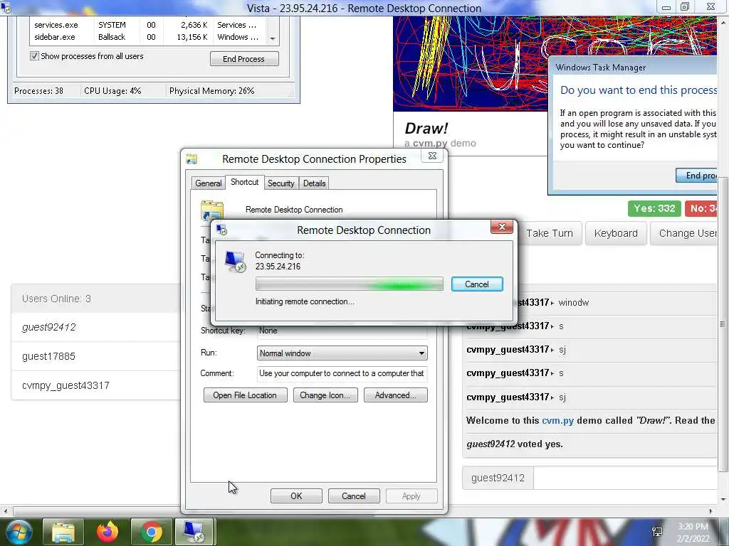This screenshot has width=729, height=546.
Task: Click Change Icon button
Action: tap(325, 395)
